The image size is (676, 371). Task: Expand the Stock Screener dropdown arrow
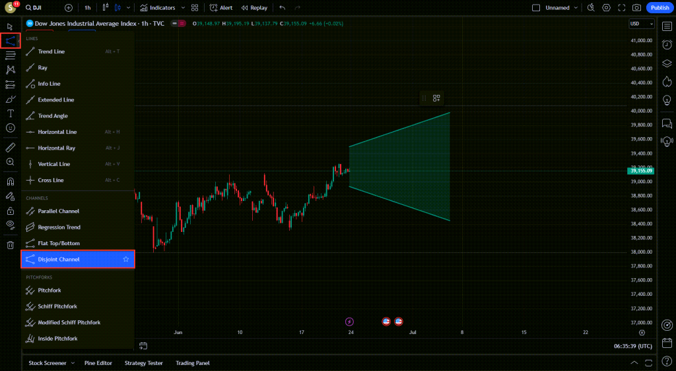[x=73, y=363]
